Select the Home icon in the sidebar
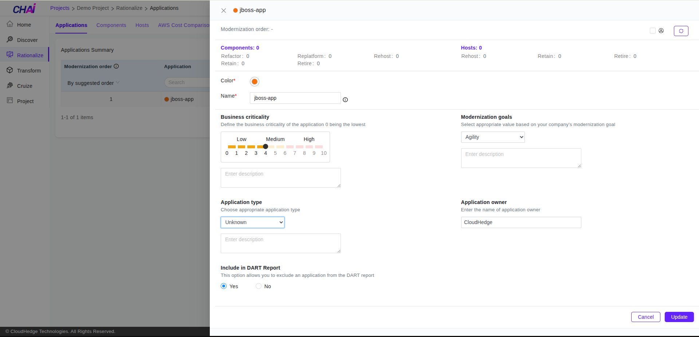699x337 pixels. (x=10, y=24)
